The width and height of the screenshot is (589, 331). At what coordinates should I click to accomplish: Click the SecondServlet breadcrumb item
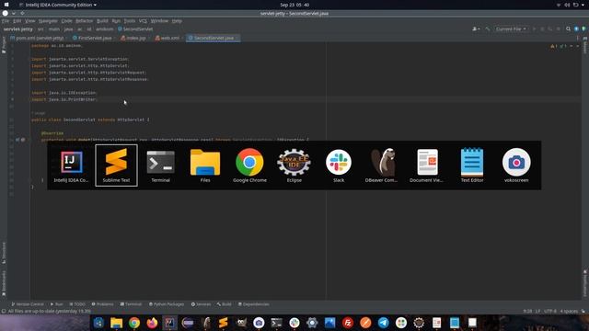[x=135, y=29]
